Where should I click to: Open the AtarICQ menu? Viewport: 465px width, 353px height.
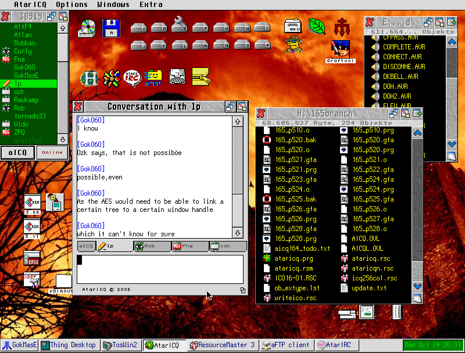pyautogui.click(x=30, y=5)
